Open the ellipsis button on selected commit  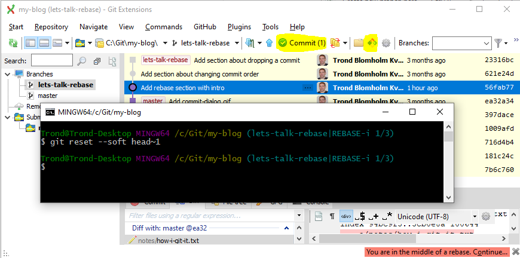307,88
